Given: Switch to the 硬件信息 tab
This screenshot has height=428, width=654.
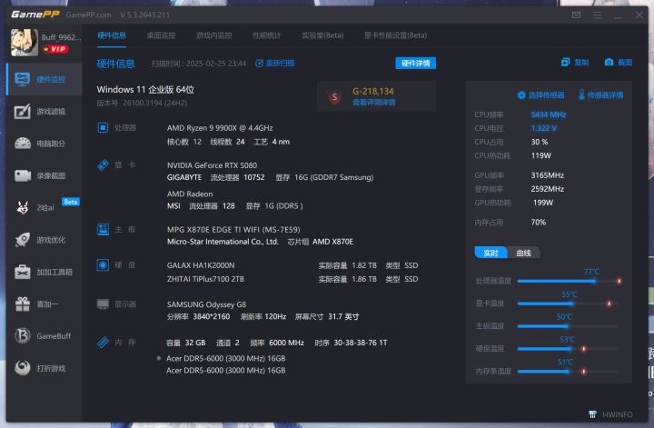Looking at the screenshot, I should pos(112,35).
